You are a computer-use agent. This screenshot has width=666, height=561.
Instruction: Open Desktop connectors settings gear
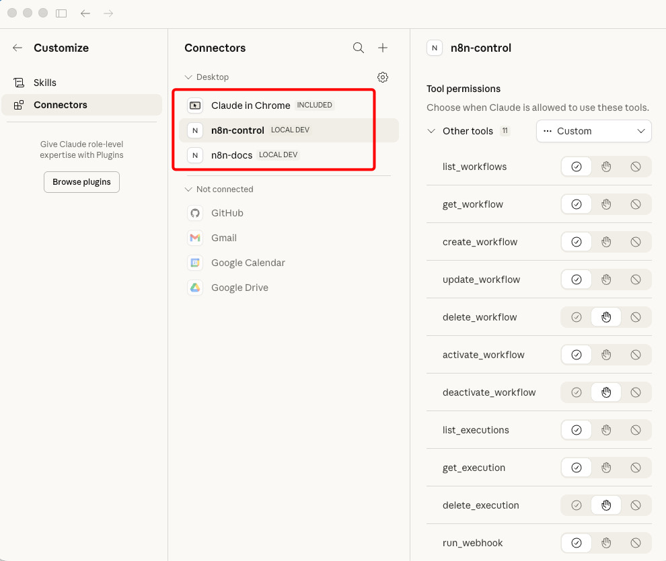[x=383, y=77]
